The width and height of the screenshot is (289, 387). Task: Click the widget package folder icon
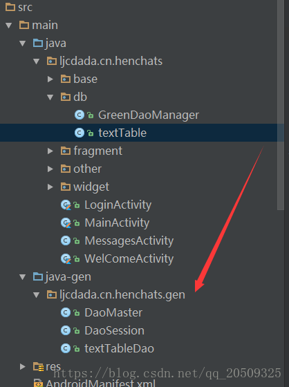[66, 187]
